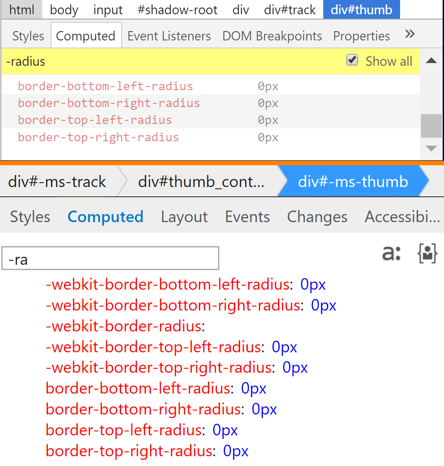Switch to the Changes tab
The height and width of the screenshot is (466, 444).
click(317, 217)
